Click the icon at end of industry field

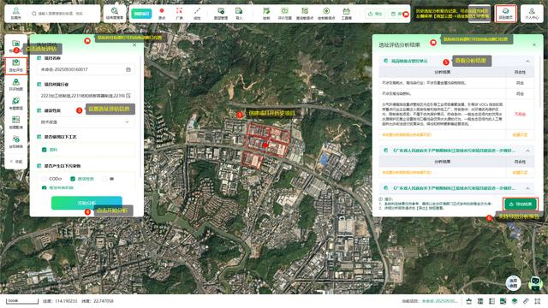pyautogui.click(x=128, y=95)
